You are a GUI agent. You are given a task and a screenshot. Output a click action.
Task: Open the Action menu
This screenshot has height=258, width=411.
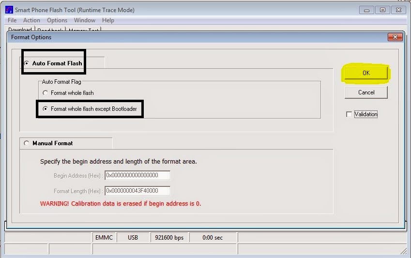click(x=32, y=20)
